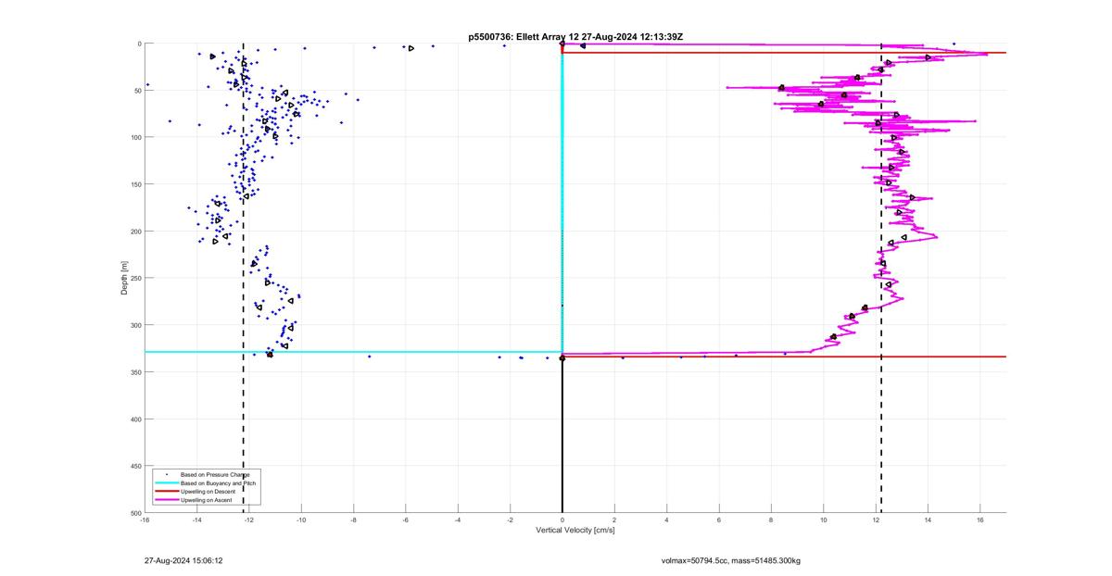The height and width of the screenshot is (576, 1112).
Task: Click the '14' velocity tick label
Action: (928, 520)
